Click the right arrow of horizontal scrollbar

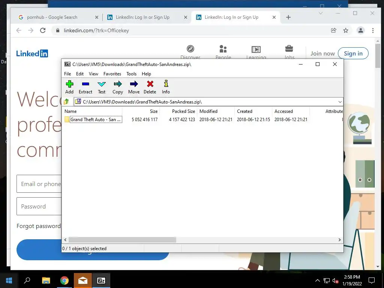[339, 240]
